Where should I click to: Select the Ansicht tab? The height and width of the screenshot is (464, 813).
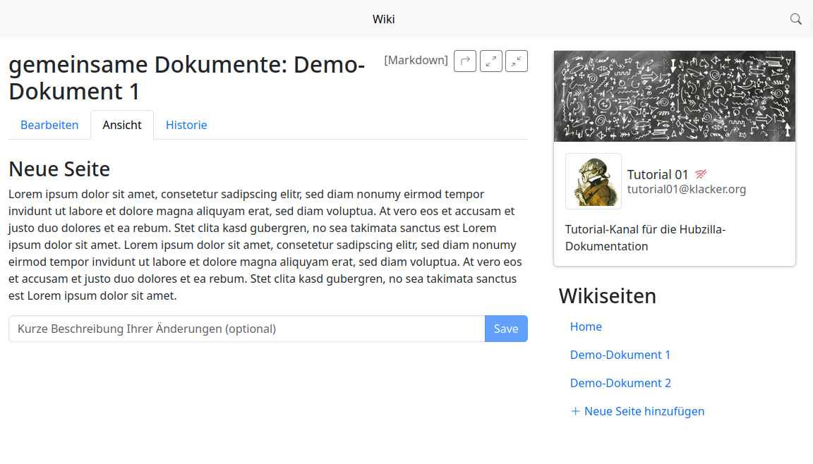coord(122,125)
